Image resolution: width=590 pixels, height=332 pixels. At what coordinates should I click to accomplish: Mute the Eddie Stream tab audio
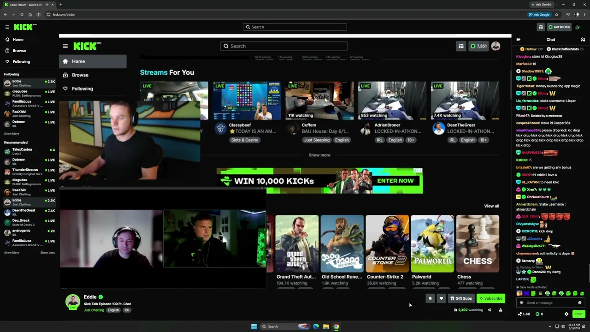point(47,5)
